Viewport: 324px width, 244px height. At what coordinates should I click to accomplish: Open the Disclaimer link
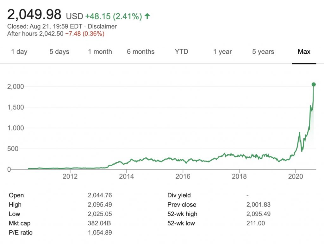click(102, 26)
